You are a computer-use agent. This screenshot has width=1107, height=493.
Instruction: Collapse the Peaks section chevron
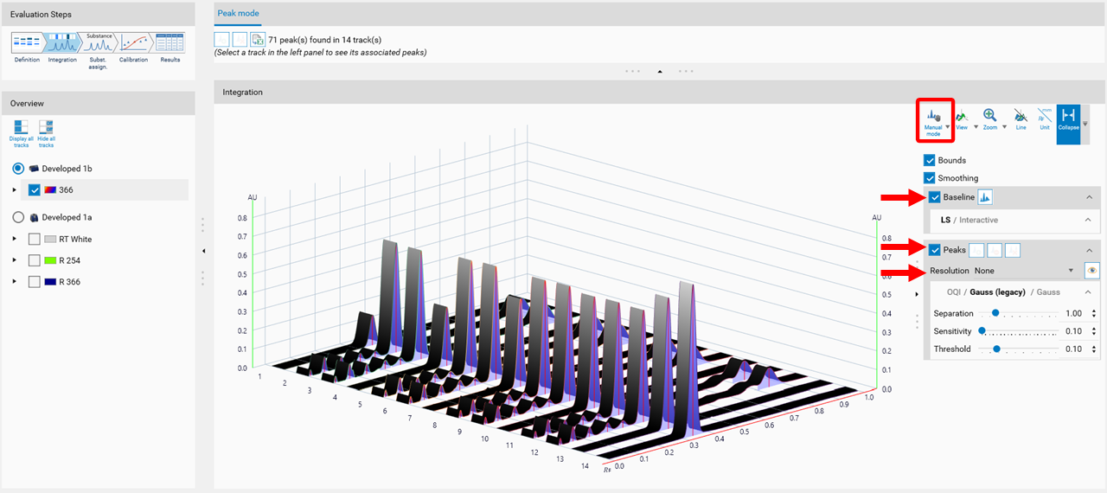pyautogui.click(x=1089, y=250)
